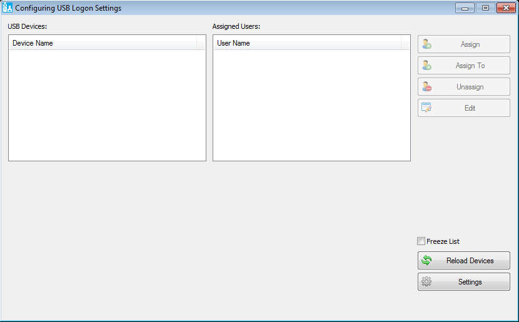519x322 pixels.
Task: Close the Configuring USB Logon Settings window
Action: 506,8
